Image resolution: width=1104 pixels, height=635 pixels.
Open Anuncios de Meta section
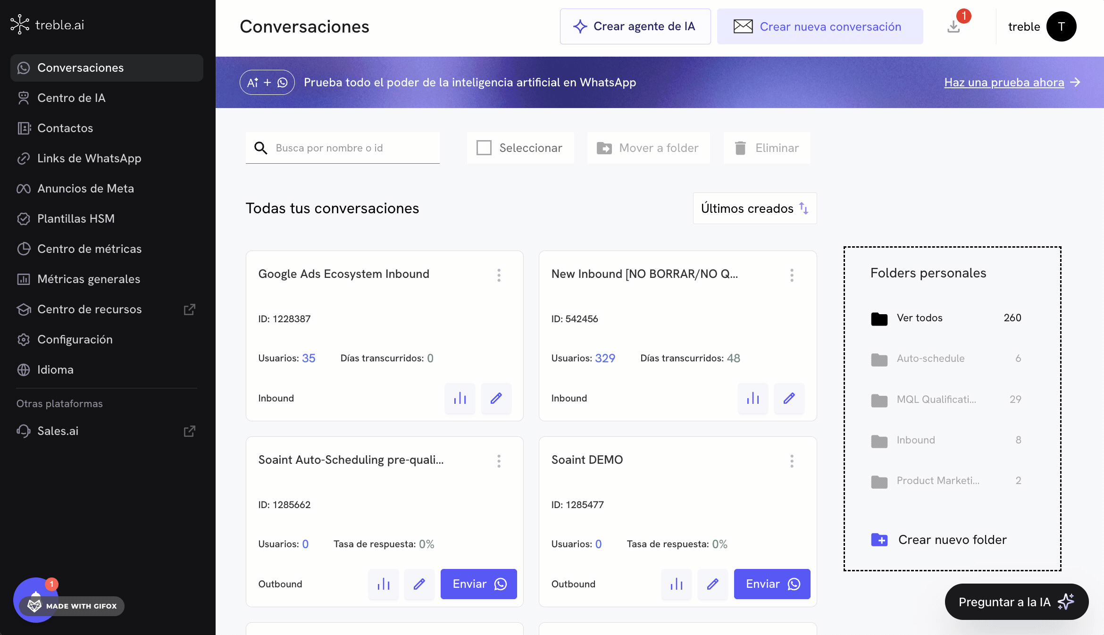[x=86, y=188]
